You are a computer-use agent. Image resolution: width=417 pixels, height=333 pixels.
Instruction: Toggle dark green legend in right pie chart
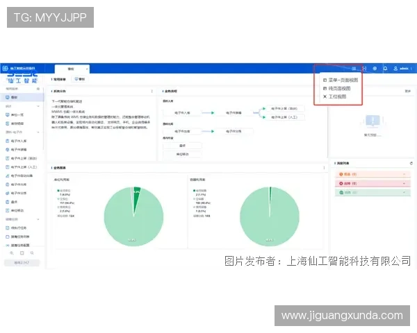199,191
